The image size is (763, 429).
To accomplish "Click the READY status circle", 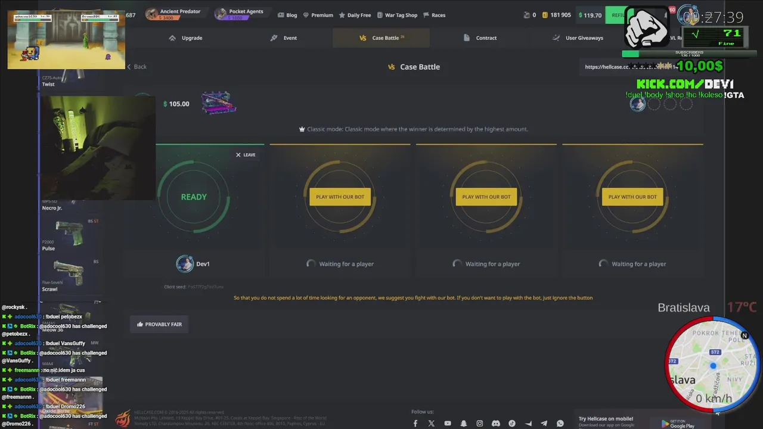I will 194,197.
